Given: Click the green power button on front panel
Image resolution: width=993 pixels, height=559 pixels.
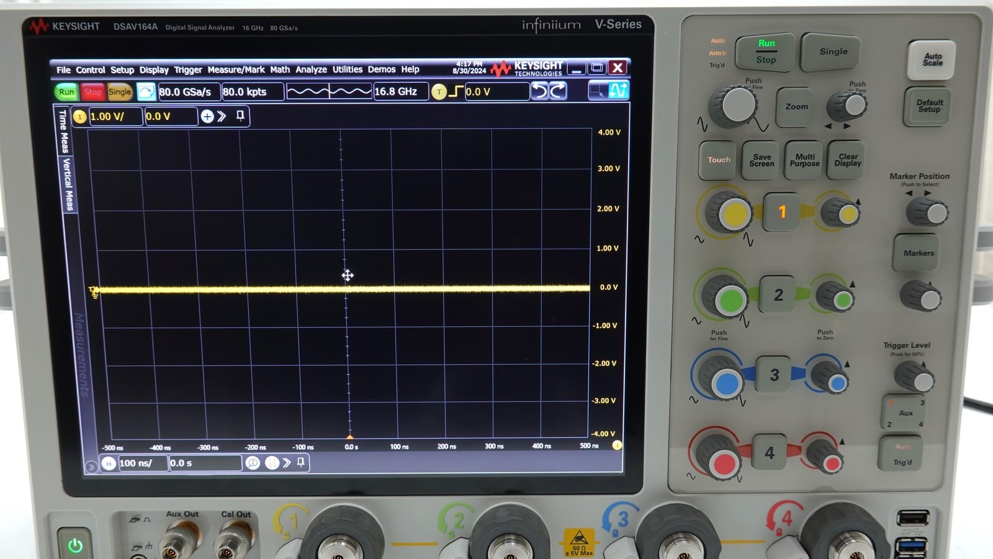Looking at the screenshot, I should [x=76, y=545].
